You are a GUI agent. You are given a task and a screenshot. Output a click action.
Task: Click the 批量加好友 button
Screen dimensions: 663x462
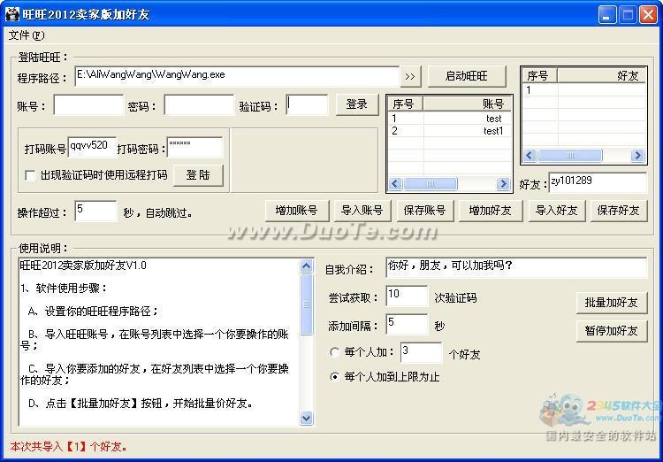[612, 303]
